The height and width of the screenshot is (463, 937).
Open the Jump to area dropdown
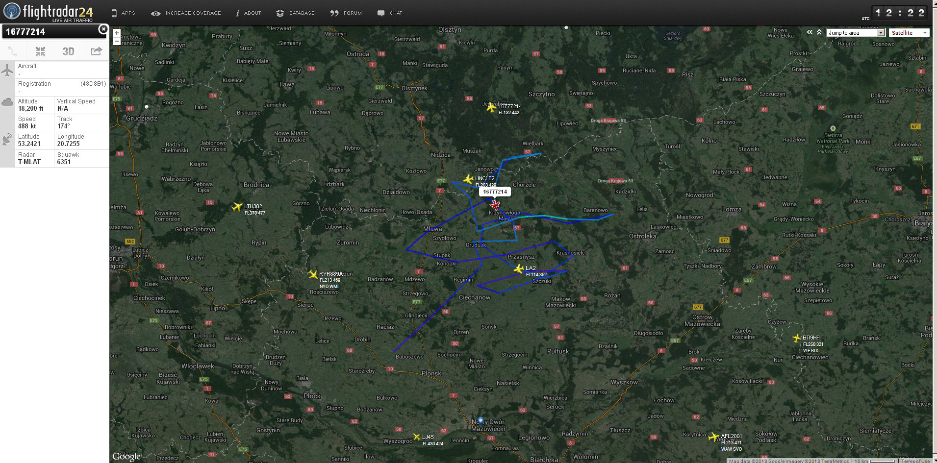point(856,33)
